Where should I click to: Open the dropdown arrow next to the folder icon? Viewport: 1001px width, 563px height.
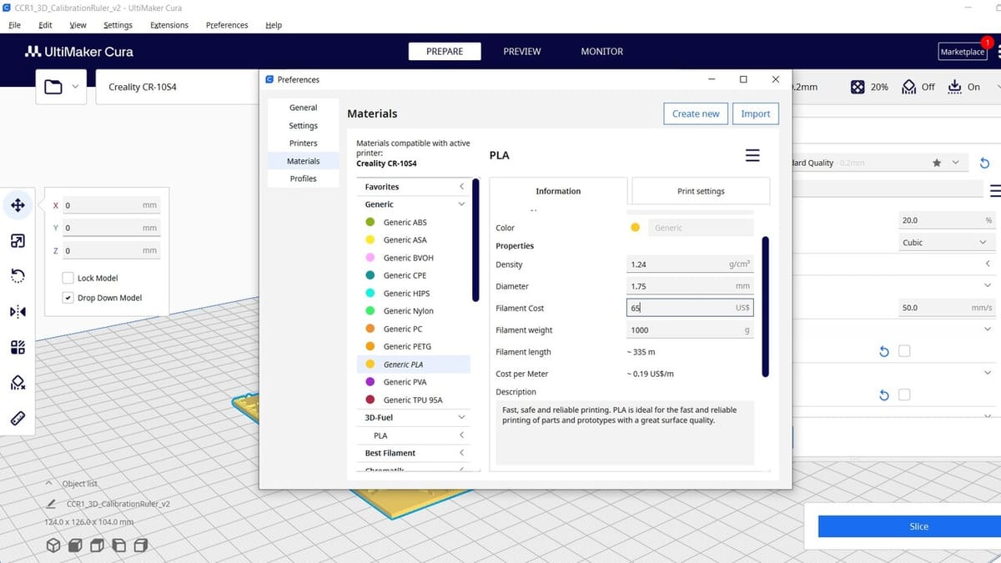click(x=75, y=87)
